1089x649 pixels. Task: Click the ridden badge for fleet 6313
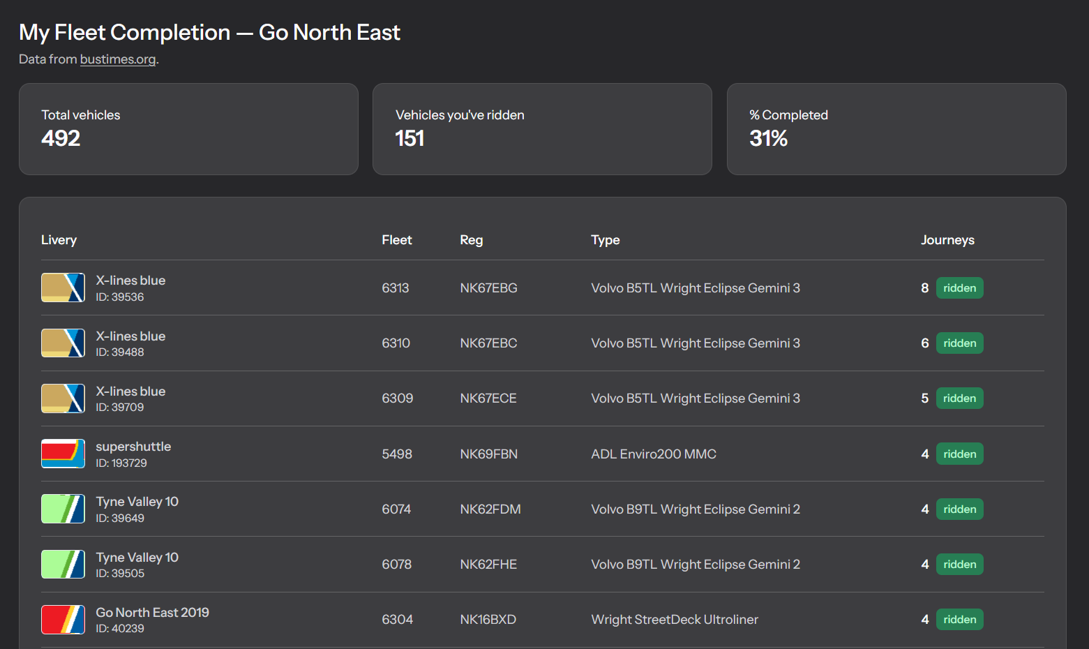coord(959,288)
